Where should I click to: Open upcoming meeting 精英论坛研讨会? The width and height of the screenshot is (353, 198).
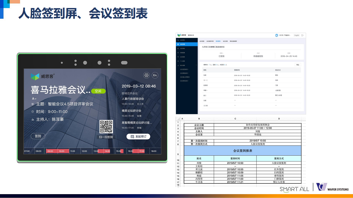coord(132,111)
